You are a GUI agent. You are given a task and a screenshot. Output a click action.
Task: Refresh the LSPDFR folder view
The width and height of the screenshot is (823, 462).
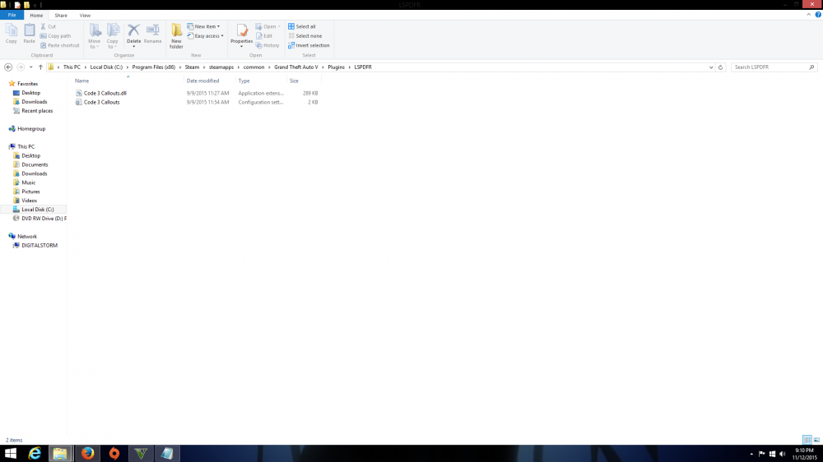coord(721,67)
